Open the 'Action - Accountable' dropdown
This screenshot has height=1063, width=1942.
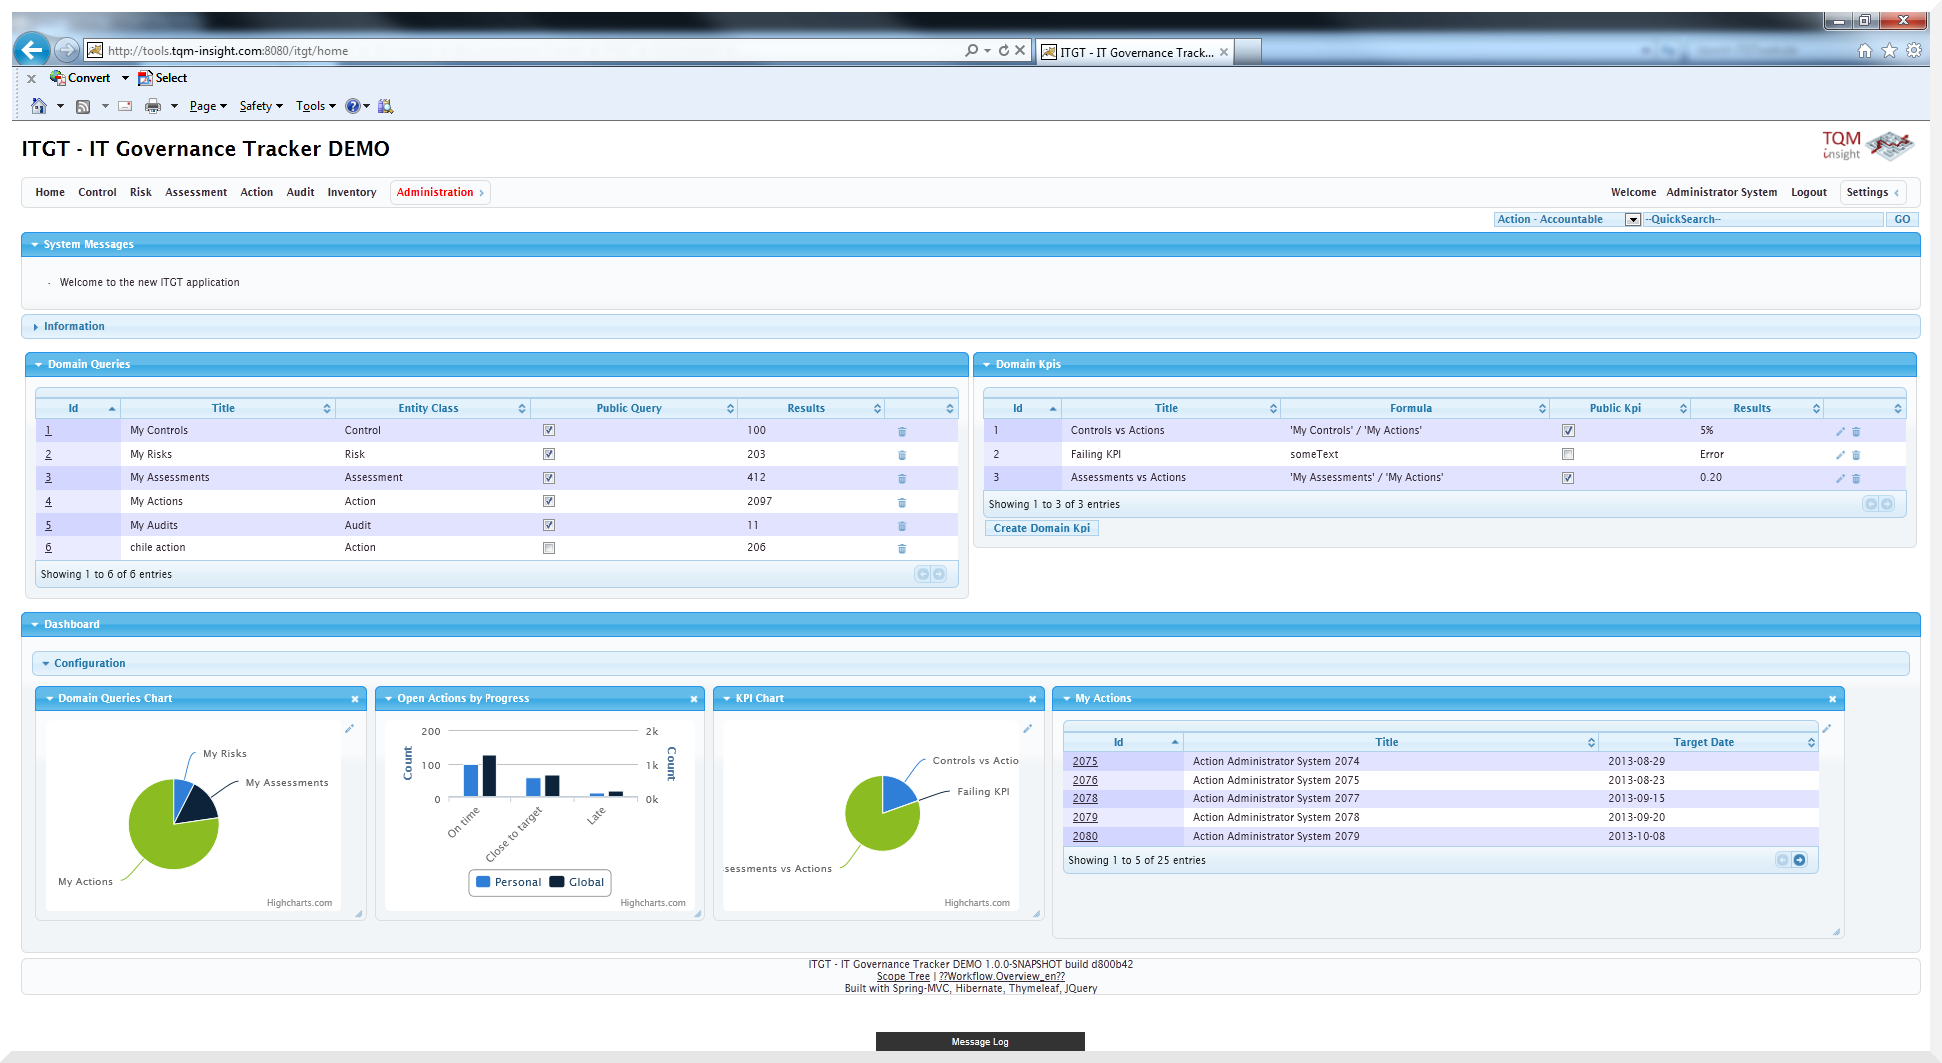point(1632,219)
